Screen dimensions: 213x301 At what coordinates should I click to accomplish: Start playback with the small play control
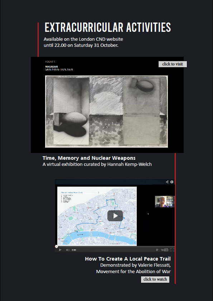tap(60, 250)
